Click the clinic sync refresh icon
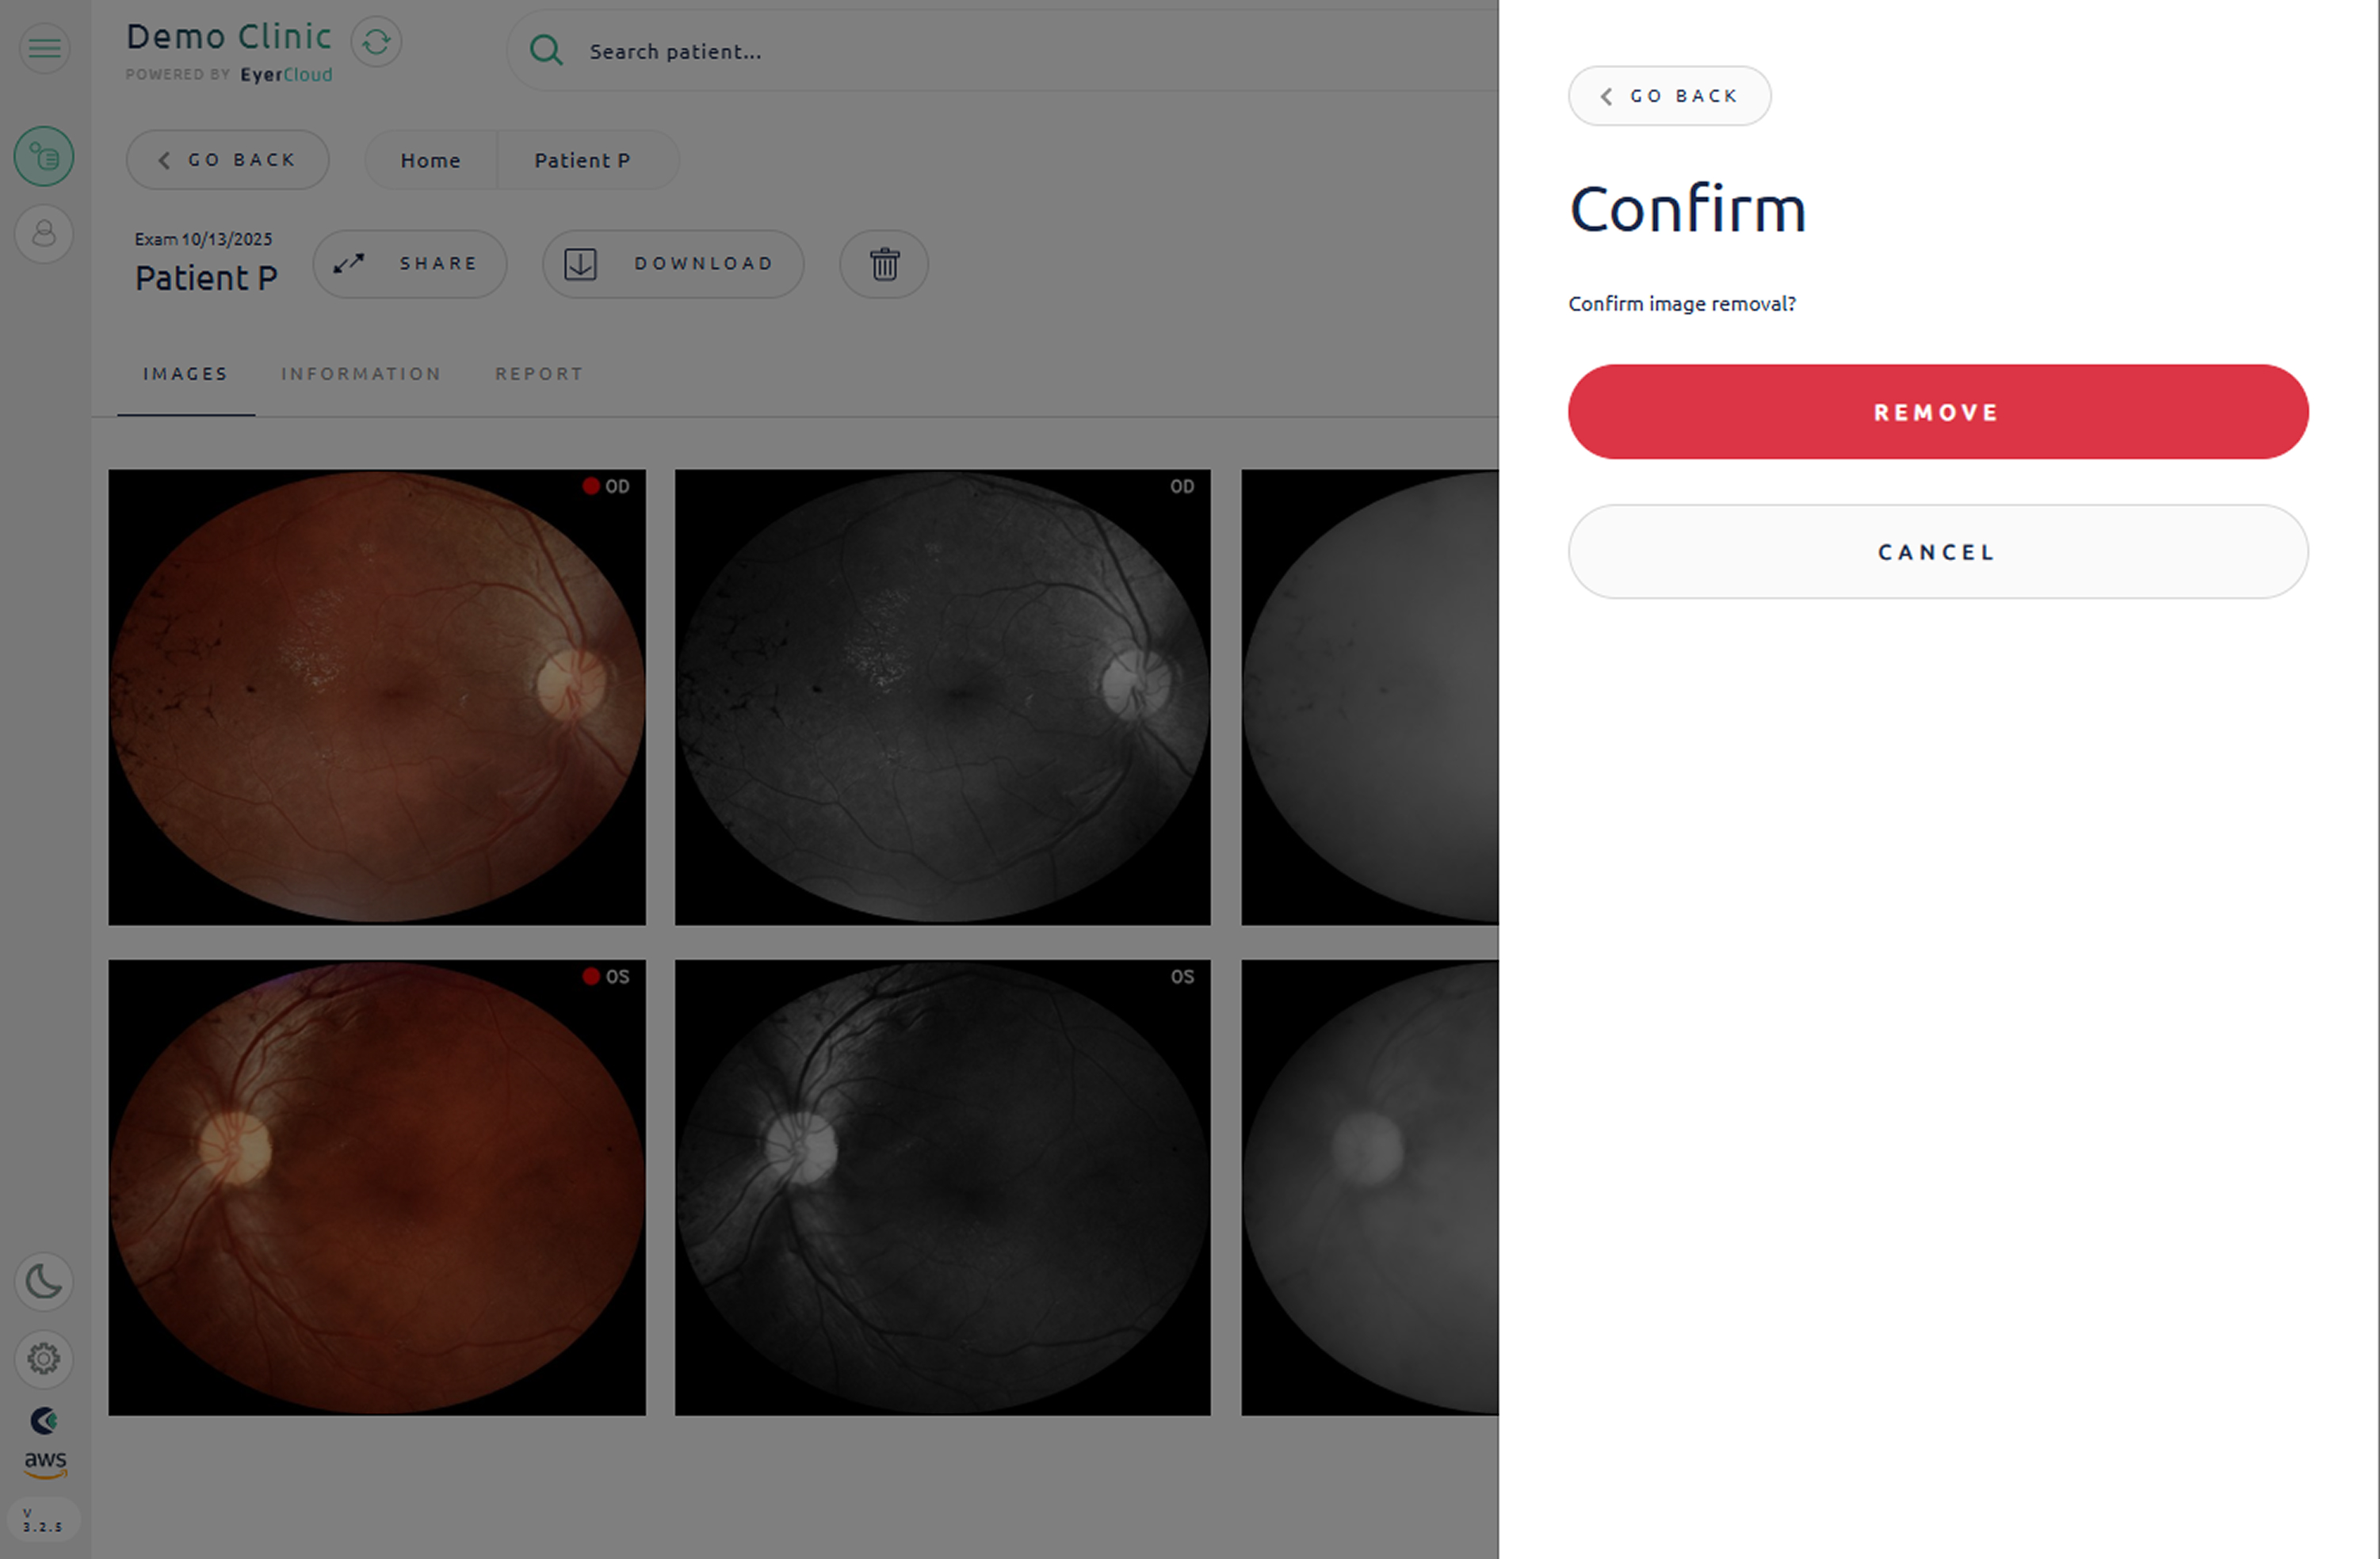This screenshot has width=2380, height=1559. 376,42
